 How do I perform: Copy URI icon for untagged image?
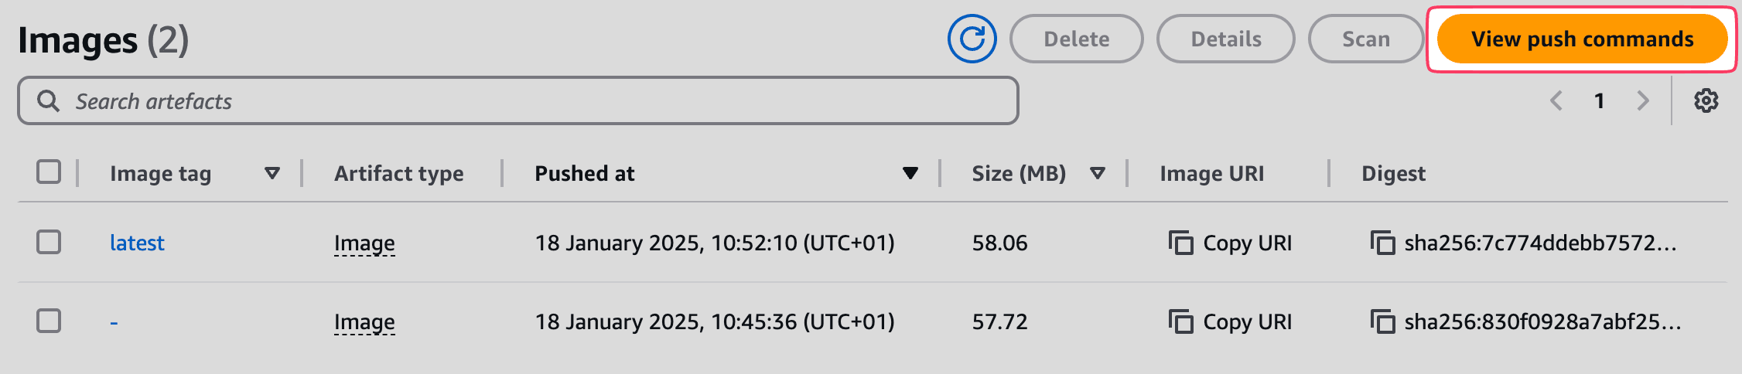[1180, 321]
